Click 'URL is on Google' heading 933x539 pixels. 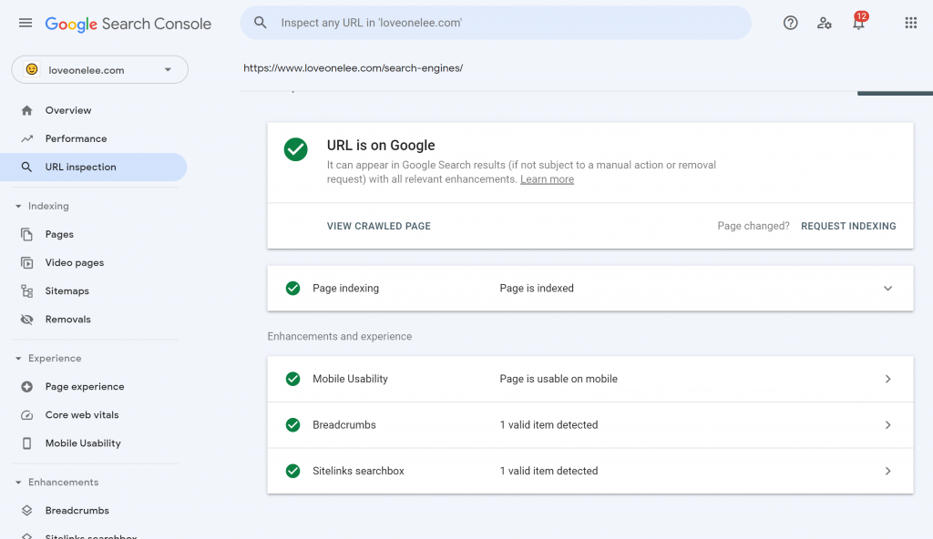tap(381, 145)
